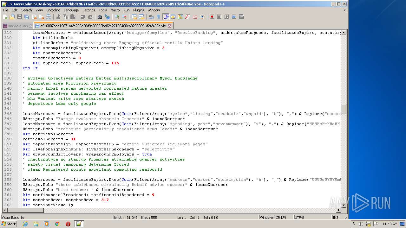
Task: Open the Search menu
Action: [26, 10]
